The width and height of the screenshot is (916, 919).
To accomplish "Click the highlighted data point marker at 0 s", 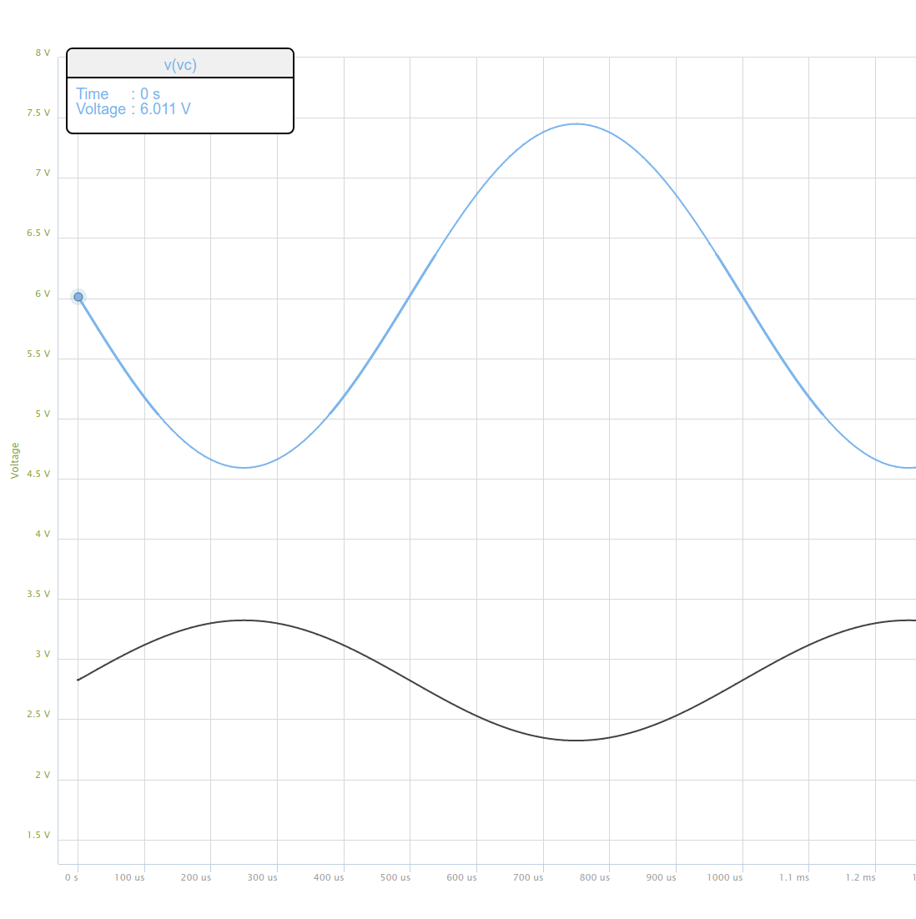I will (78, 297).
